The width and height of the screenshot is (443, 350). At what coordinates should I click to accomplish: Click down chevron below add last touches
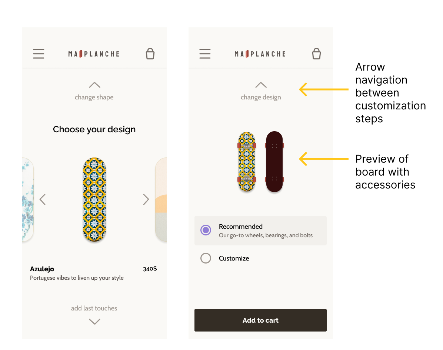pyautogui.click(x=94, y=322)
